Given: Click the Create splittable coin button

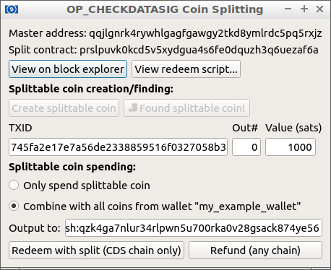Looking at the screenshot, I should pyautogui.click(x=64, y=108).
